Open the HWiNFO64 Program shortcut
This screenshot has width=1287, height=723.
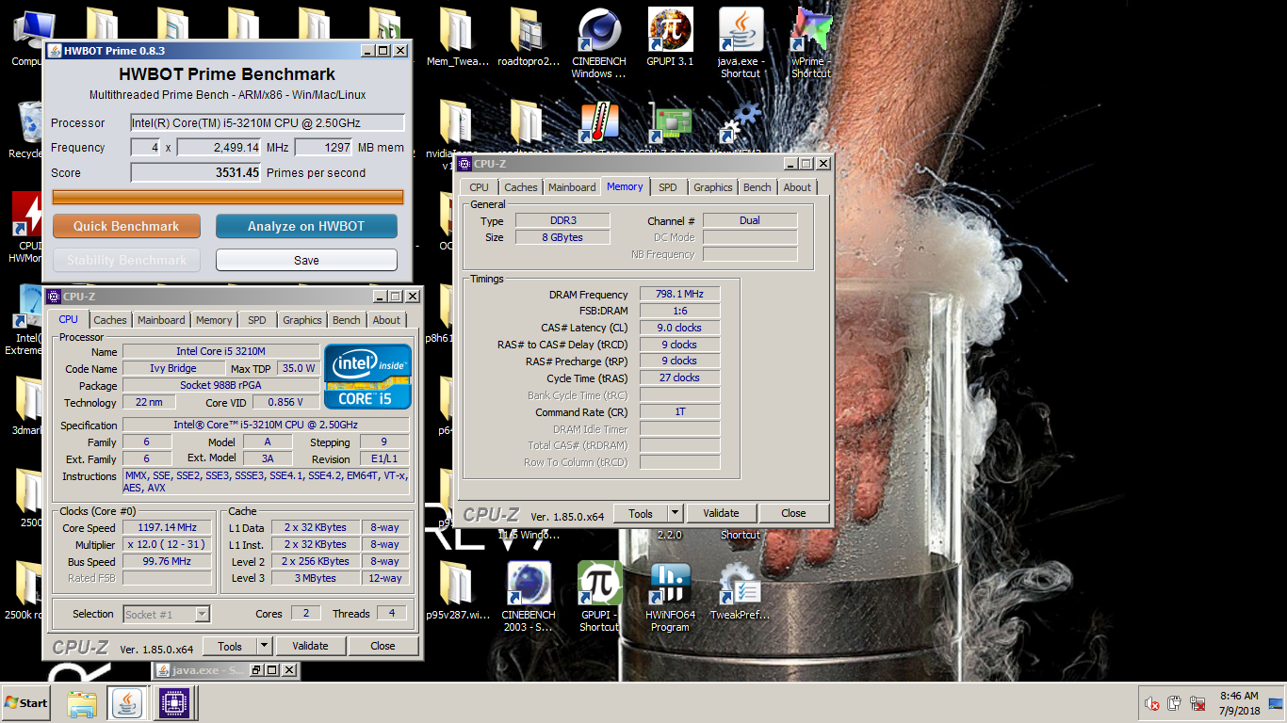670,597
